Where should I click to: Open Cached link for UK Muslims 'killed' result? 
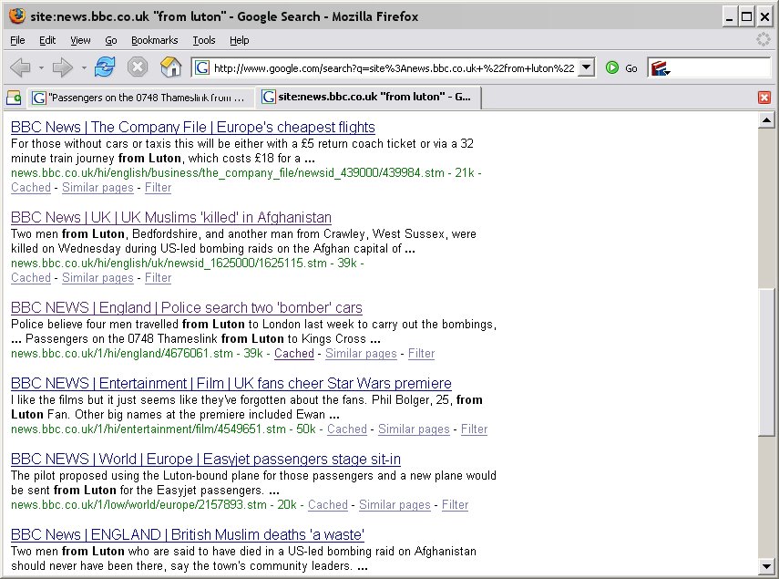pyautogui.click(x=31, y=278)
